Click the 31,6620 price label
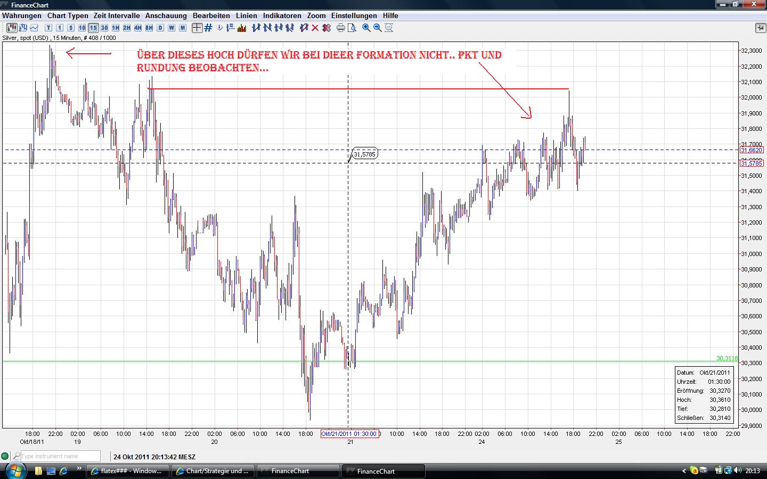The height and width of the screenshot is (479, 767). pos(752,150)
